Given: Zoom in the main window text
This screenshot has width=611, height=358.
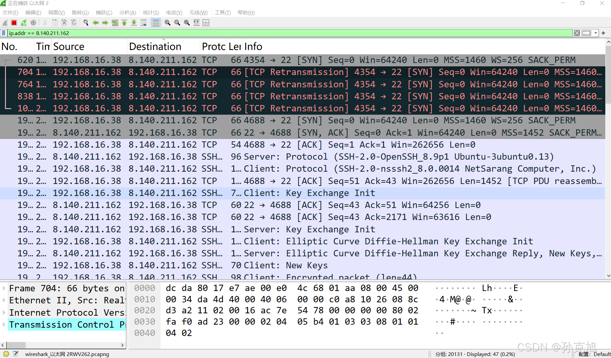Looking at the screenshot, I should point(168,23).
